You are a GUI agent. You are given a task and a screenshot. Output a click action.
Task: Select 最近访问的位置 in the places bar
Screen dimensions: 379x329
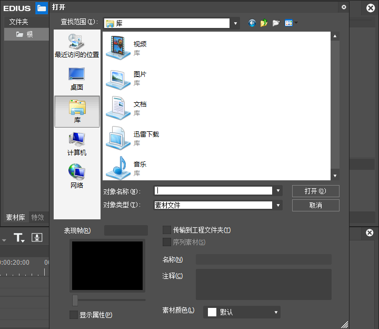coord(77,45)
